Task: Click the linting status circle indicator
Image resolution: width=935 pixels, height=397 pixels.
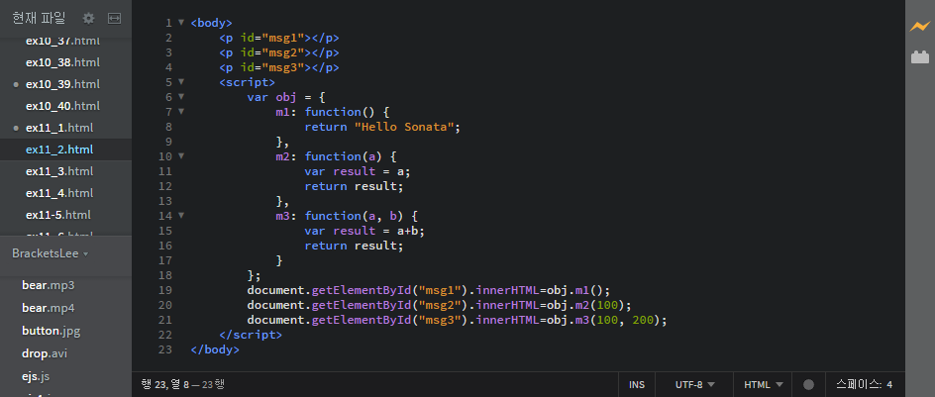Action: (808, 384)
